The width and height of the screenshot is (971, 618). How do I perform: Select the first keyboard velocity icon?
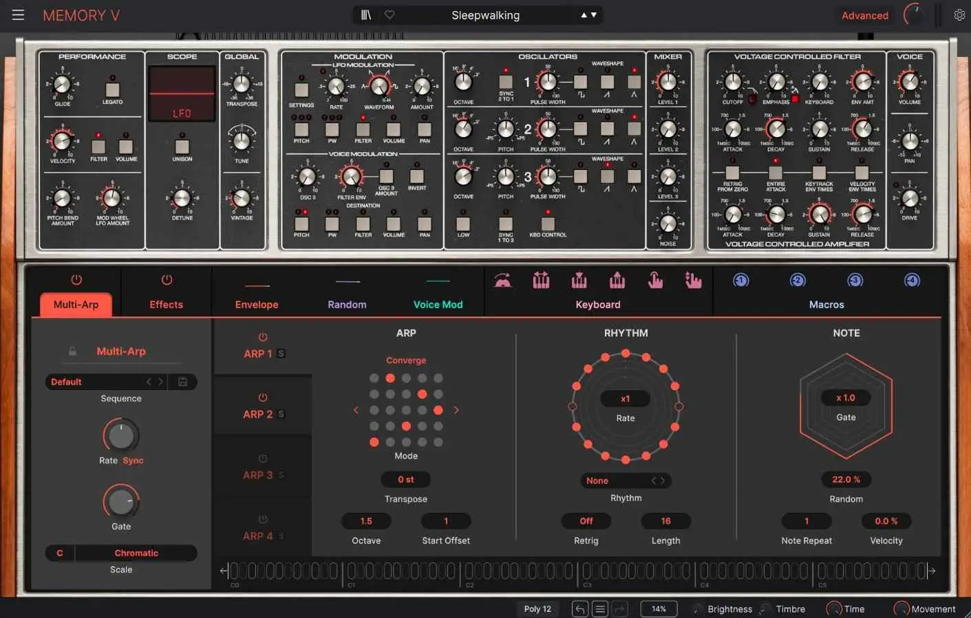(x=503, y=280)
